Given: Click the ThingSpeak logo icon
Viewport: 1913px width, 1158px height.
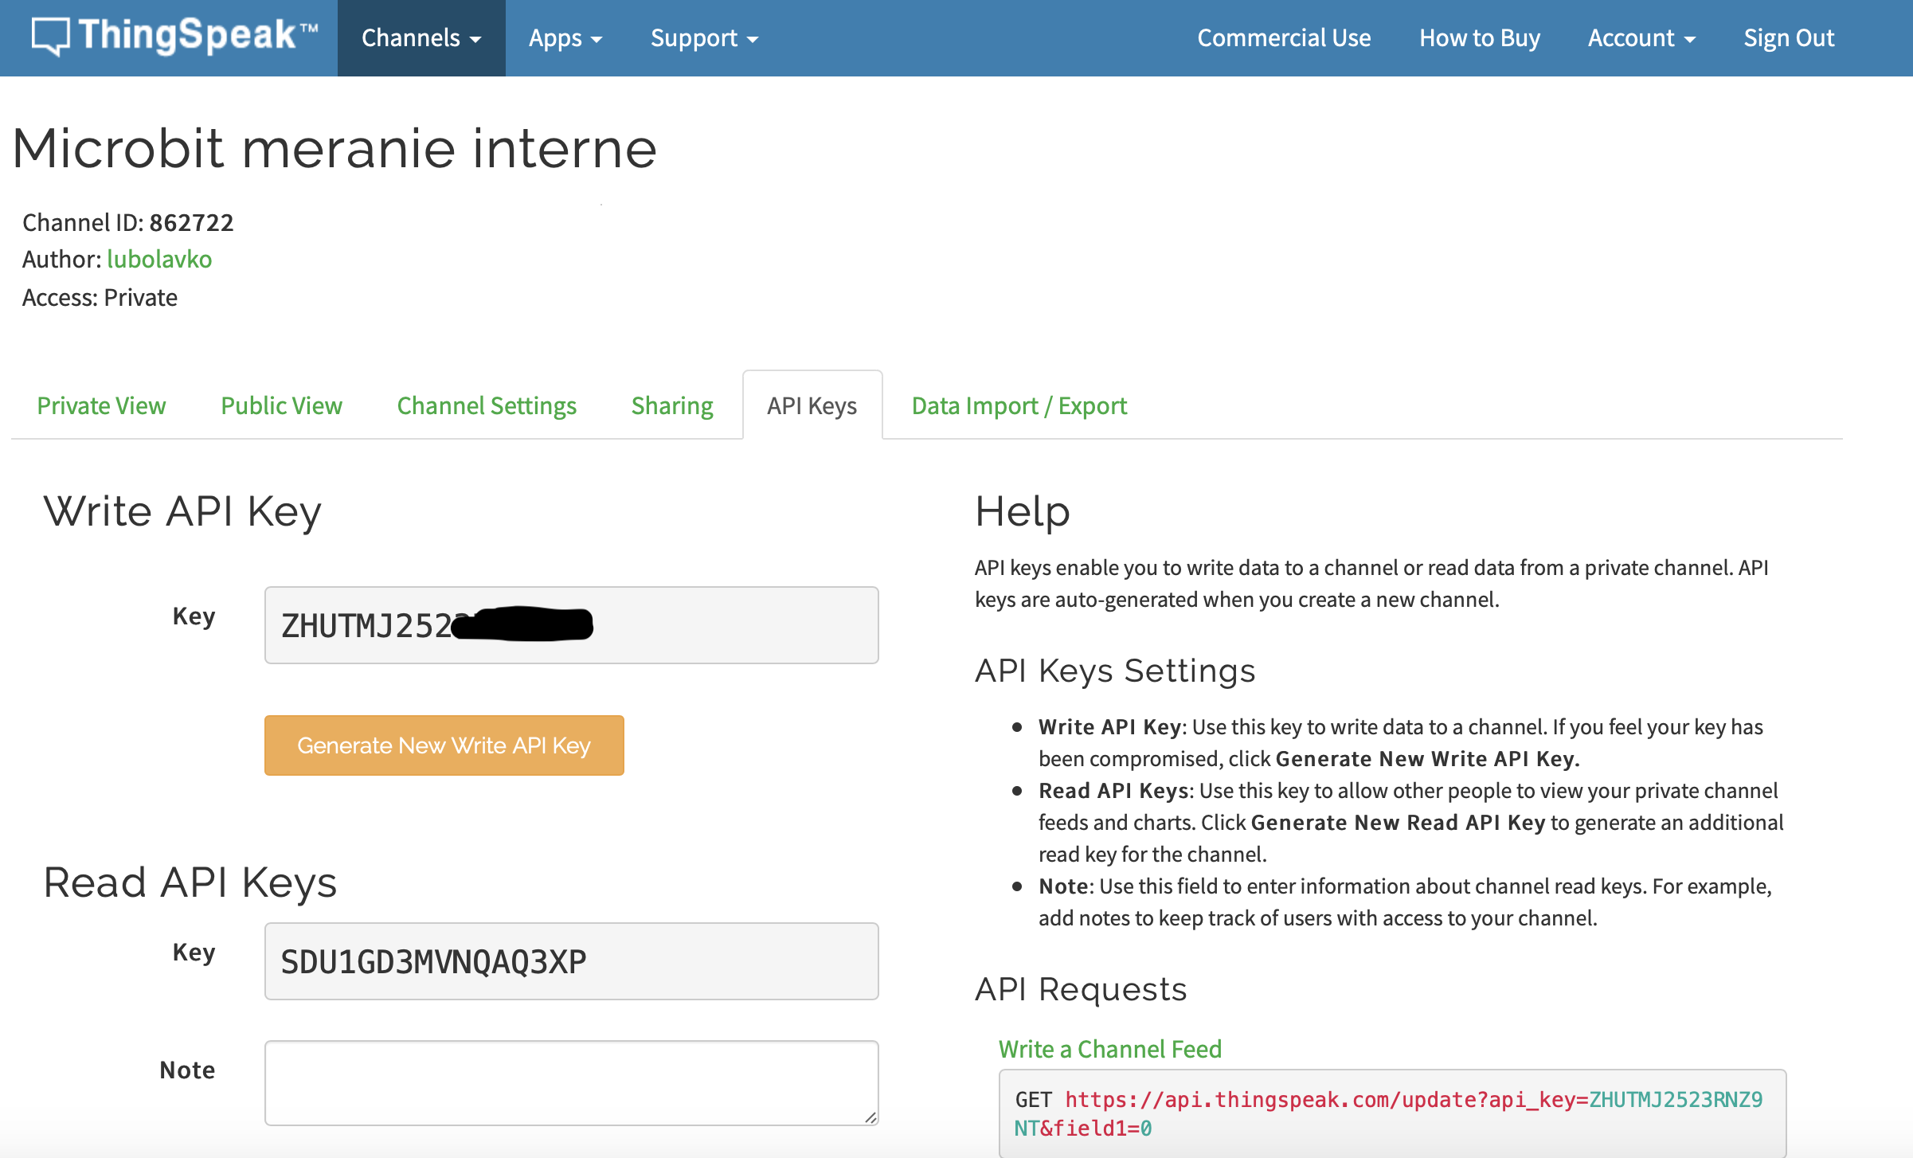Looking at the screenshot, I should (x=50, y=36).
